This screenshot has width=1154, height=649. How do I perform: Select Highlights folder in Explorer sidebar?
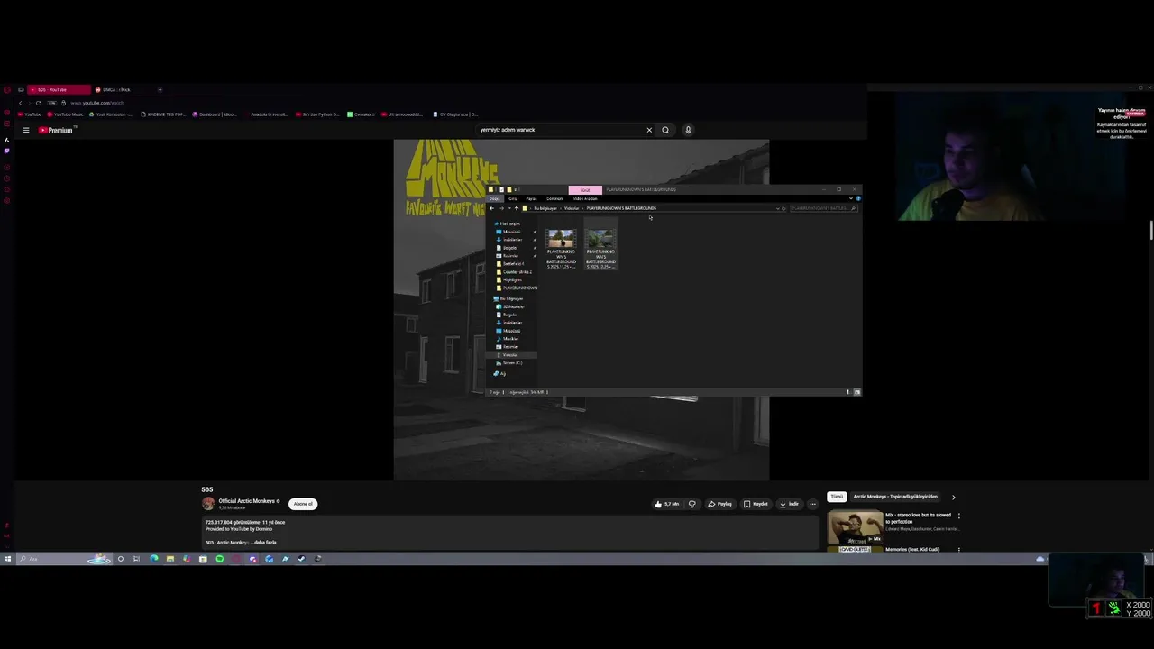(510, 279)
